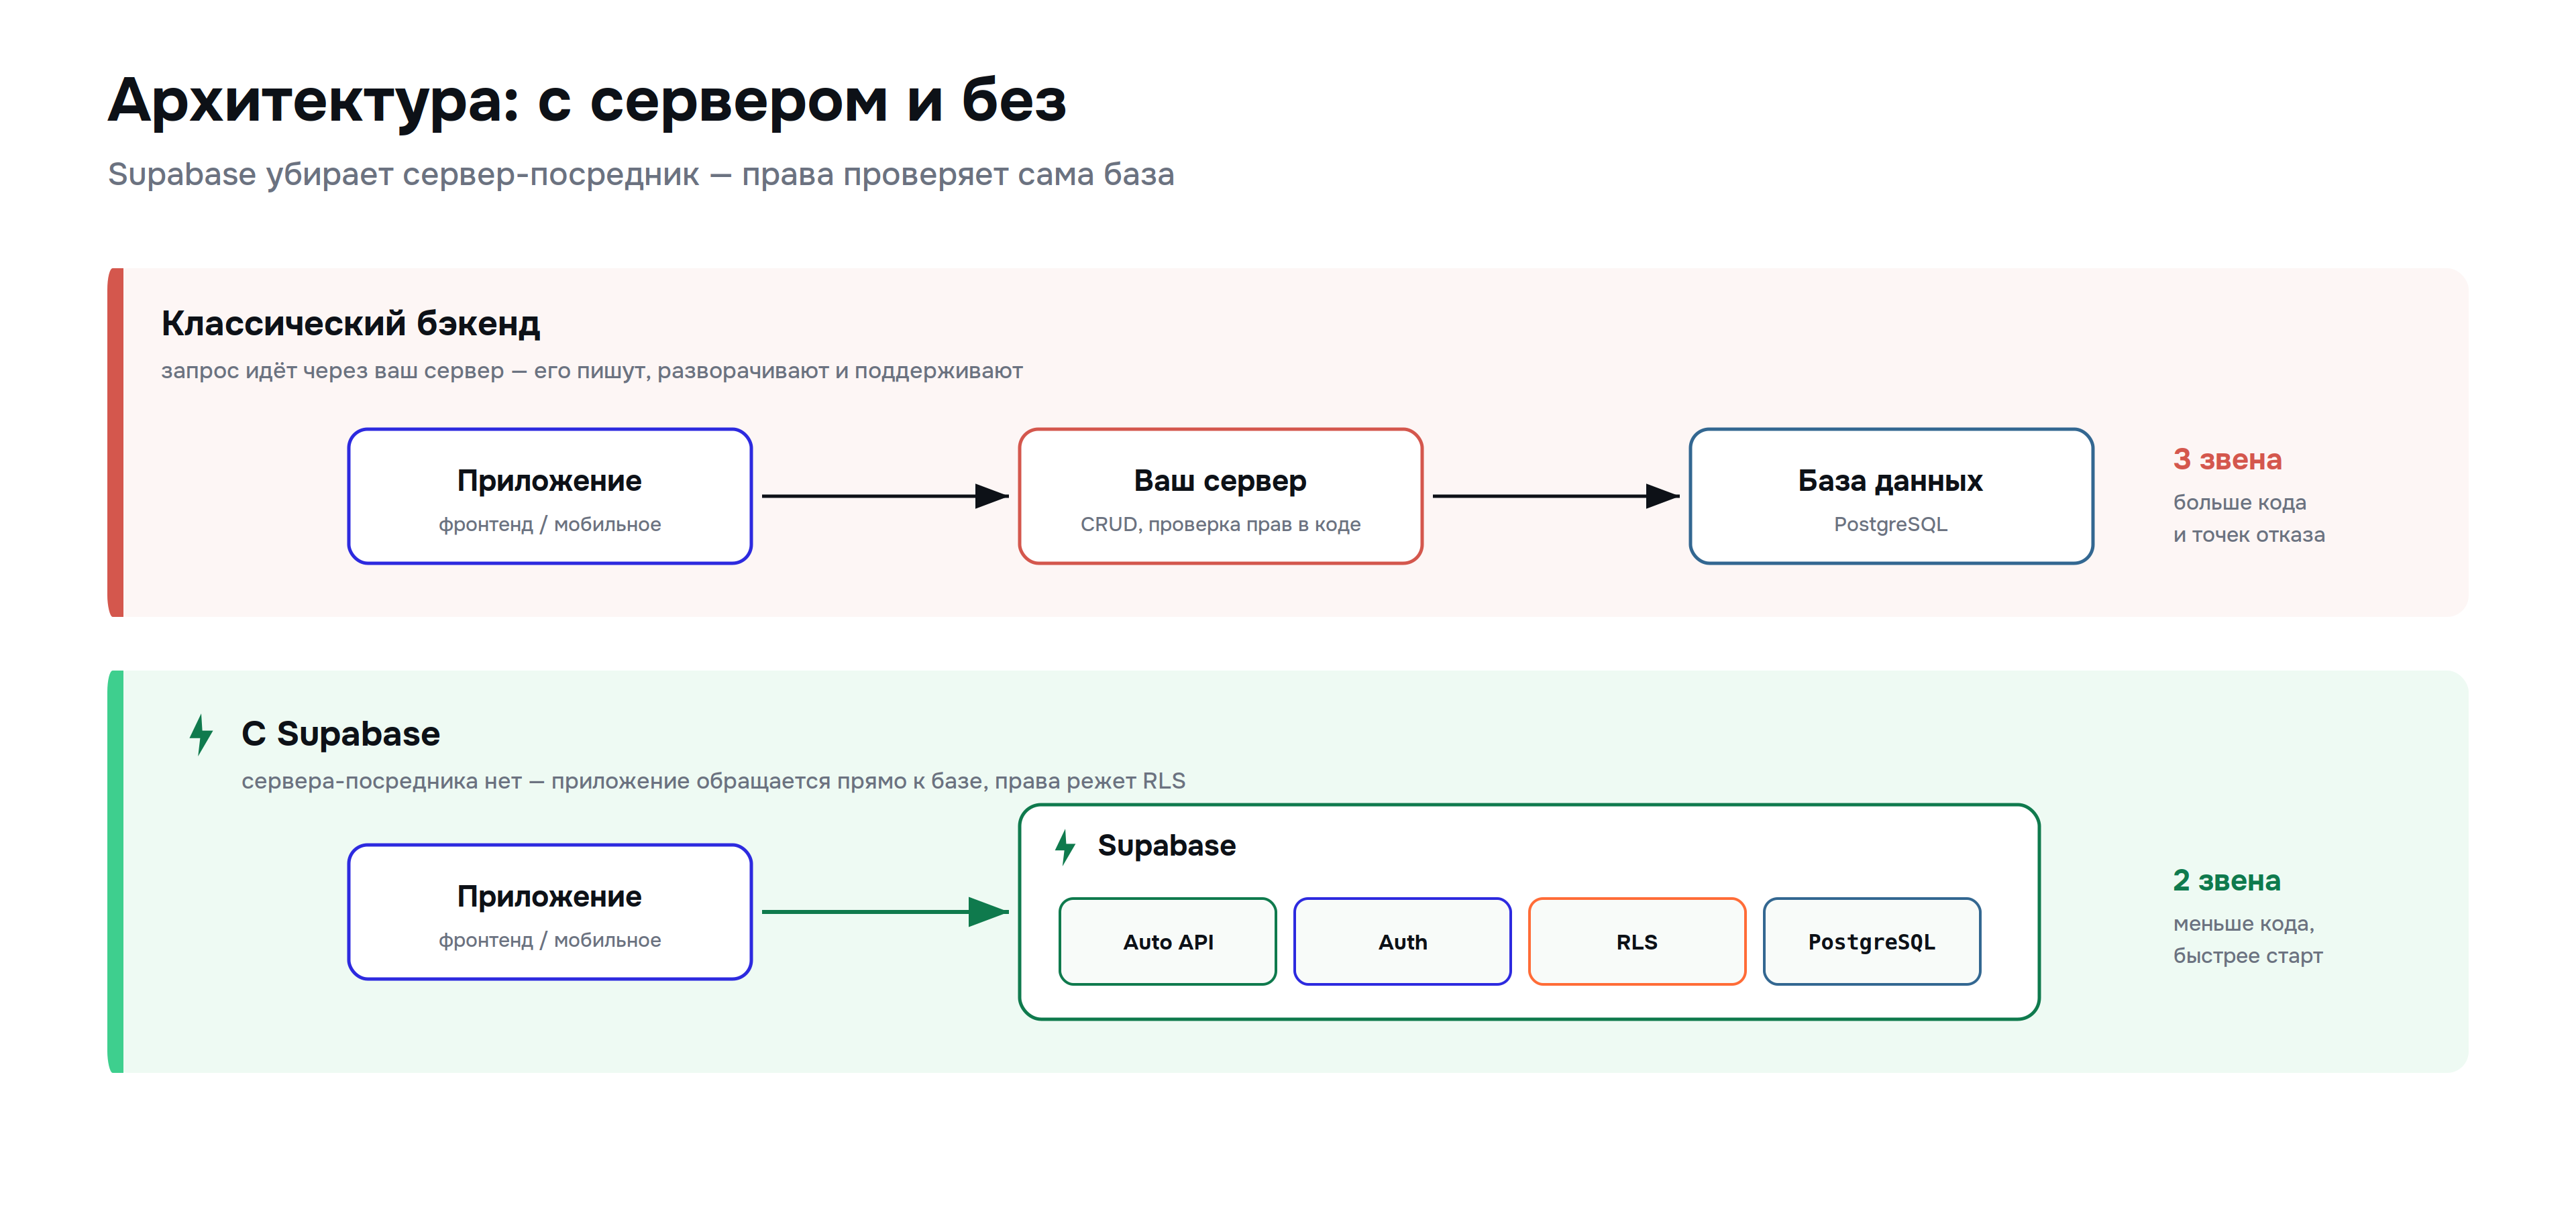The width and height of the screenshot is (2576, 1207).
Task: Click the green stripe of Supabase panel
Action: 116,871
